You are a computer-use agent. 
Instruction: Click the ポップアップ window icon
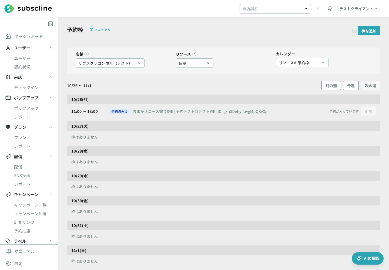(8, 98)
